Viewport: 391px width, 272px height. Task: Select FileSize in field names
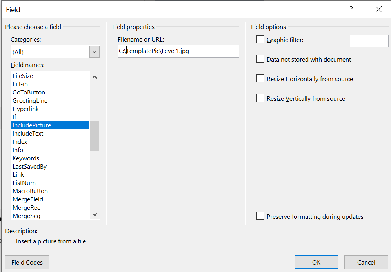(x=50, y=76)
